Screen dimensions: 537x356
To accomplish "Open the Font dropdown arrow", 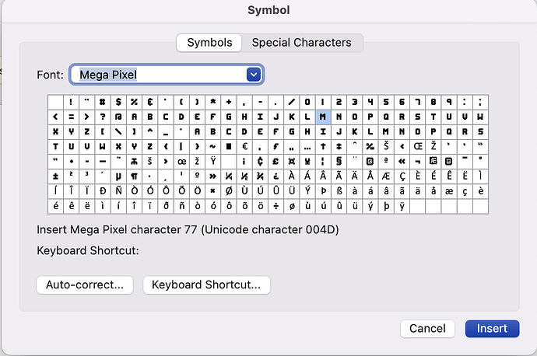I will (253, 75).
